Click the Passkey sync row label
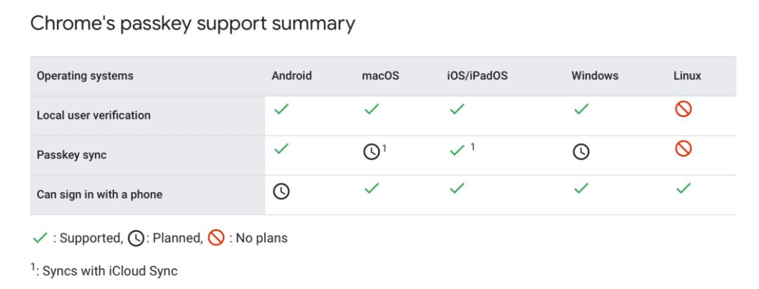The height and width of the screenshot is (289, 759). click(72, 155)
